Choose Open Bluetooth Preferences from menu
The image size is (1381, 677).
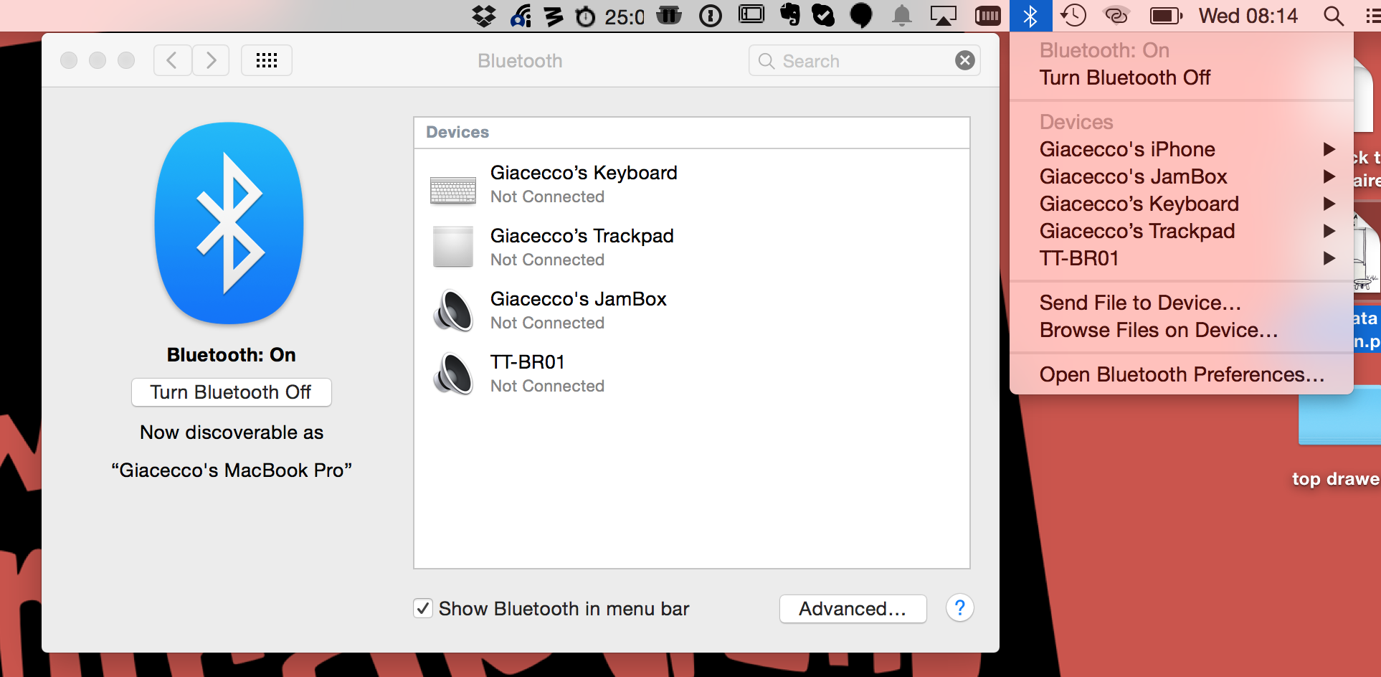(x=1182, y=374)
